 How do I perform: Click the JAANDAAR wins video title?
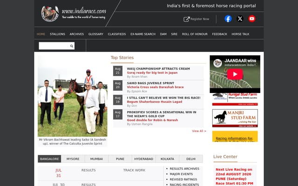pyautogui.click(x=240, y=61)
